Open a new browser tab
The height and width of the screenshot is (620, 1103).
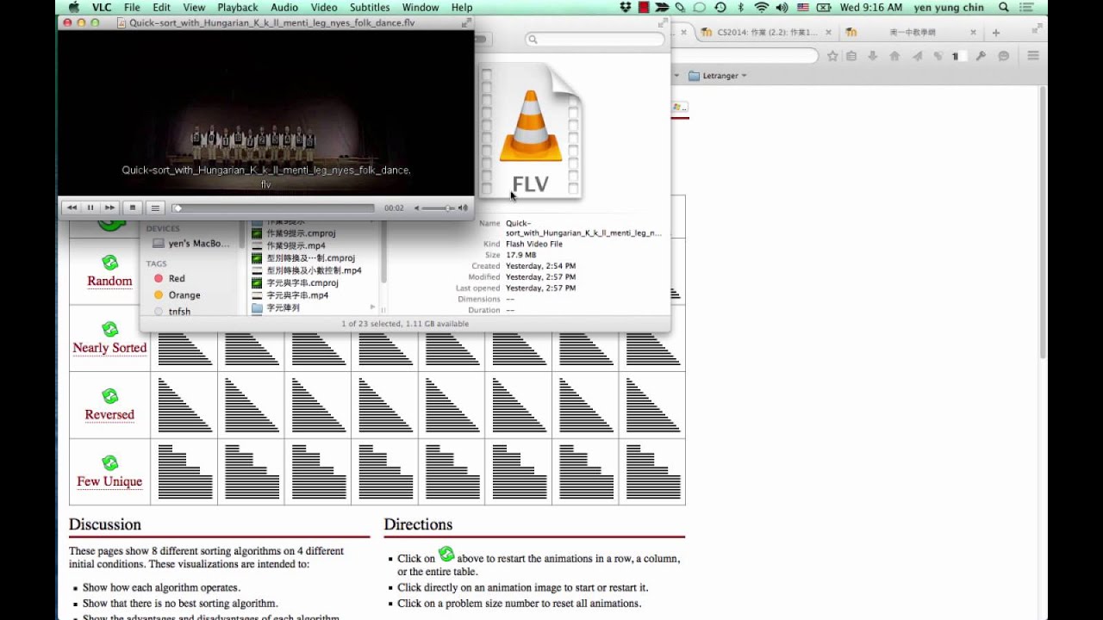click(996, 32)
